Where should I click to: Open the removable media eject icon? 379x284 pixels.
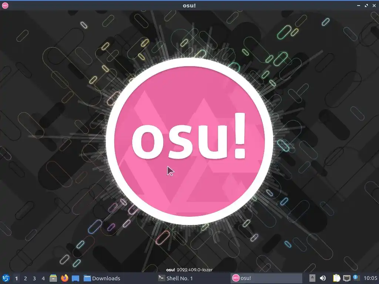click(312, 278)
